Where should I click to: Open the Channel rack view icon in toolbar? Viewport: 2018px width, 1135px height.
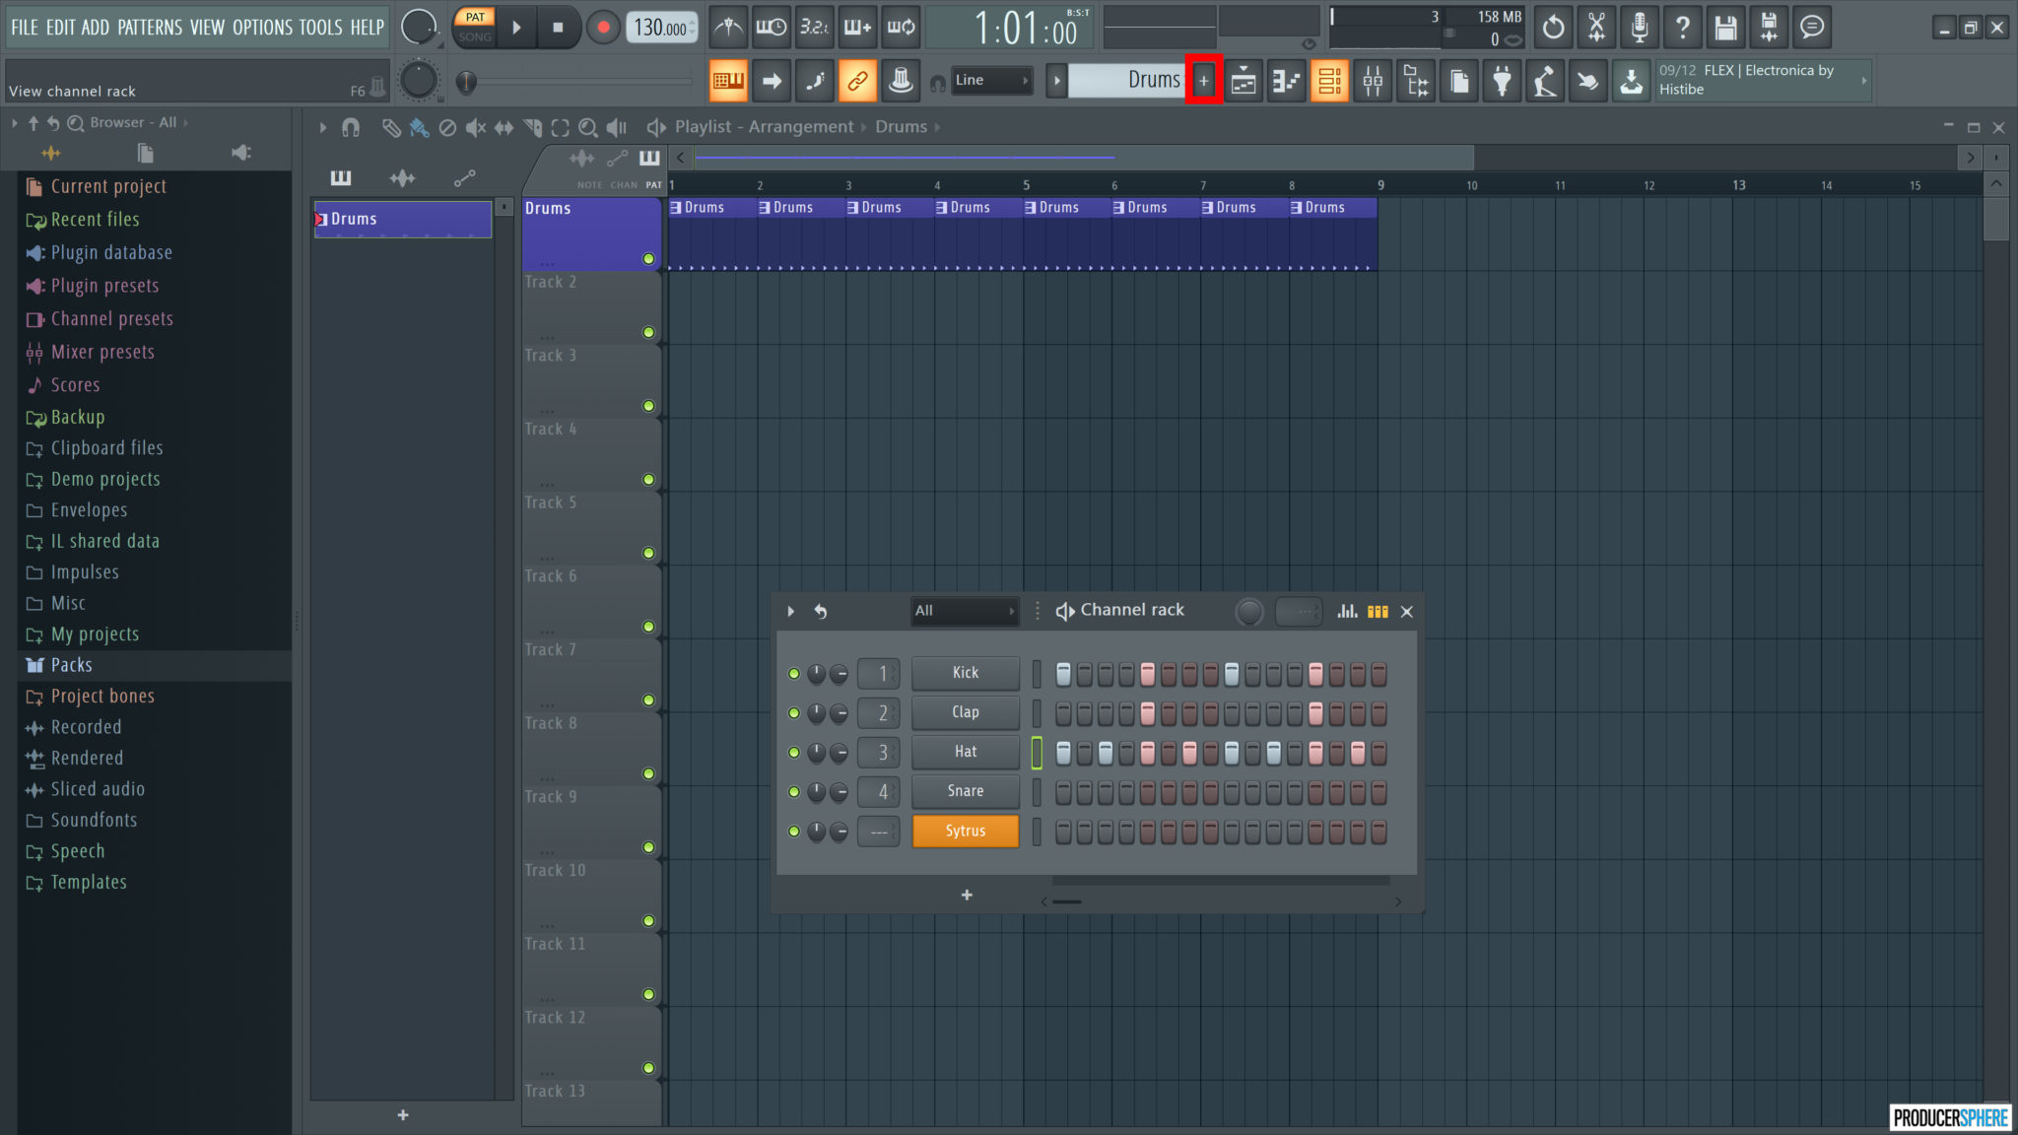[1329, 80]
